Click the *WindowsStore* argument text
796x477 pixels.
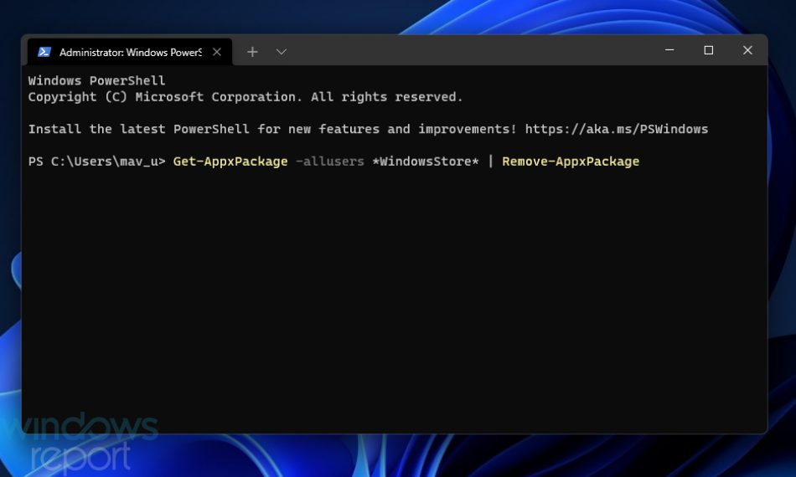click(x=426, y=162)
